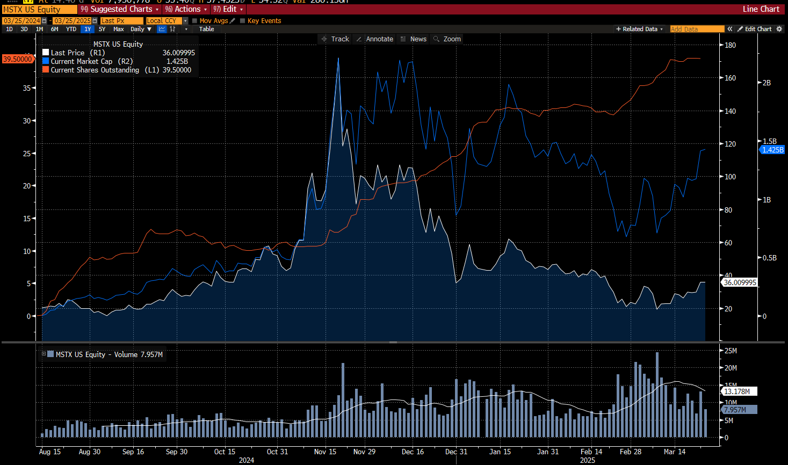Enable the Mov Avgs checkbox
The width and height of the screenshot is (788, 465).
[194, 20]
